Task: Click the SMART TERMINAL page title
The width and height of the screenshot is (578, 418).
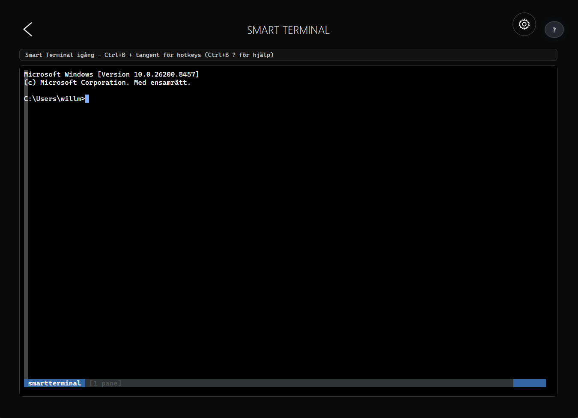Action: [x=288, y=30]
